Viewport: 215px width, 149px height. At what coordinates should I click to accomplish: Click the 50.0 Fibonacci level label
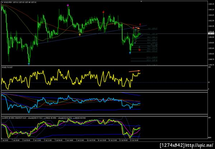click(x=153, y=40)
